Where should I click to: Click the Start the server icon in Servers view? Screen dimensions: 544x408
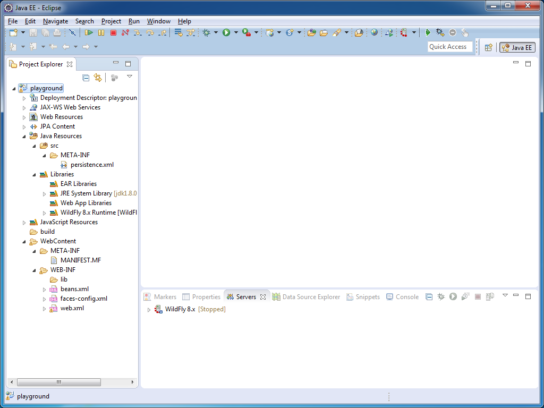[x=453, y=296]
